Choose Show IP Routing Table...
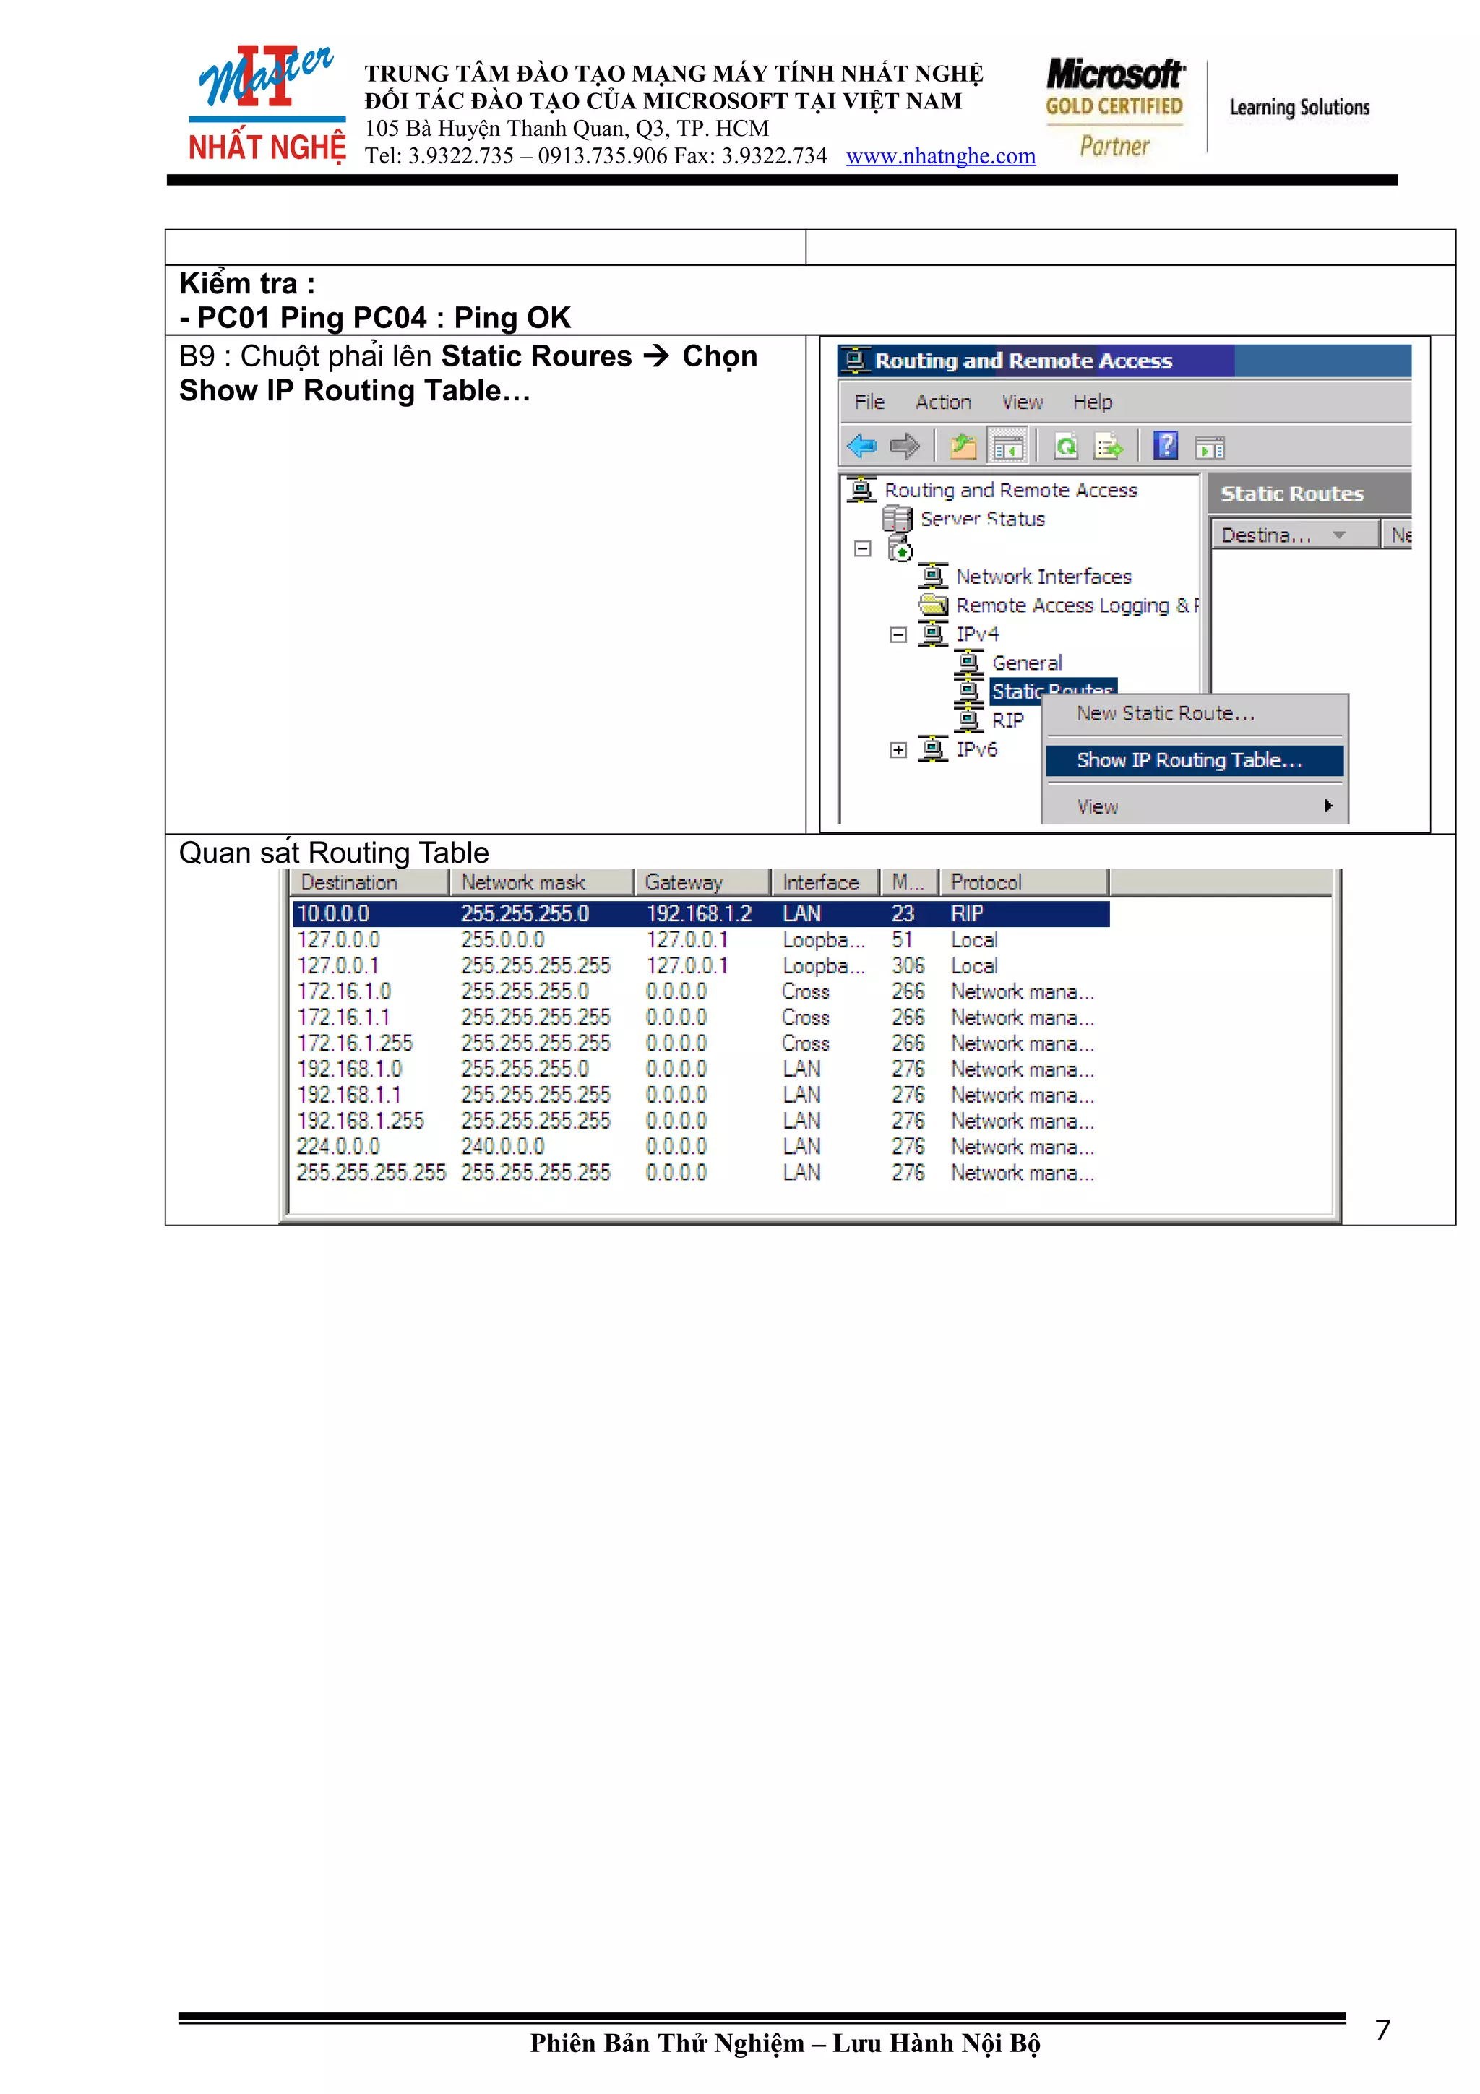The image size is (1480, 2094). point(1195,761)
